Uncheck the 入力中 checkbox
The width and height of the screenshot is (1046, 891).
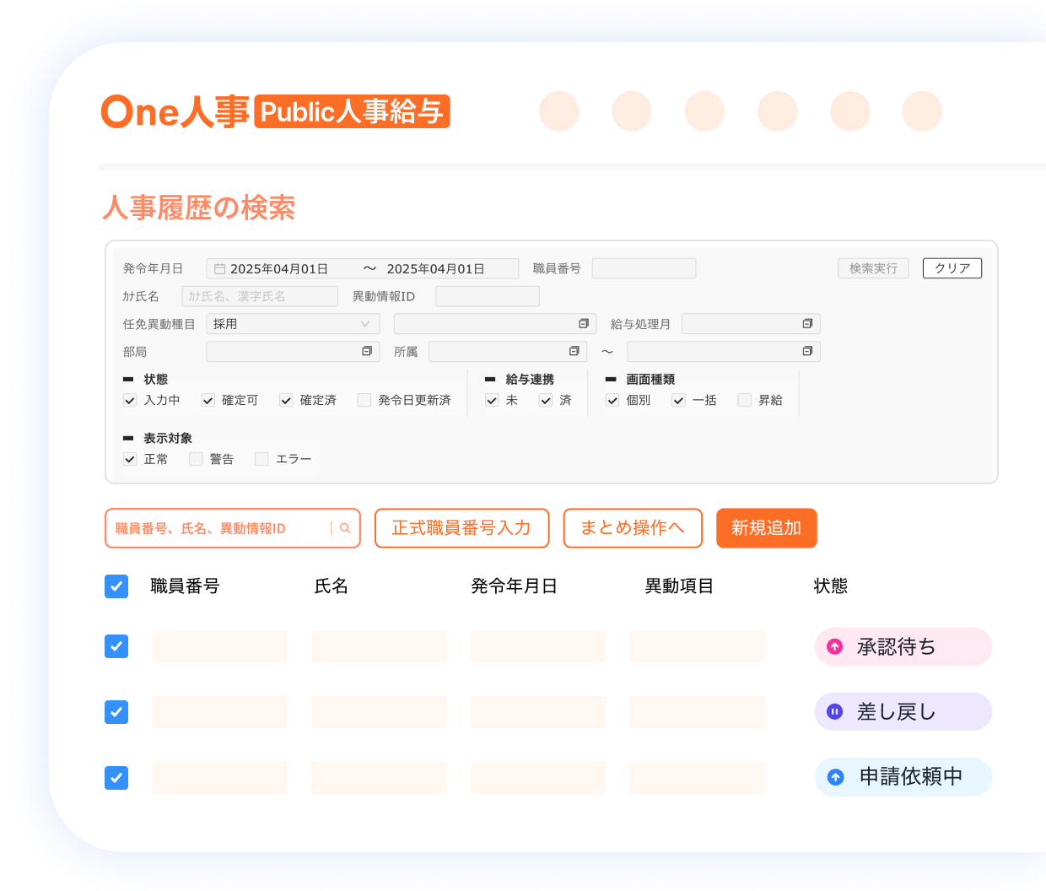[x=130, y=400]
